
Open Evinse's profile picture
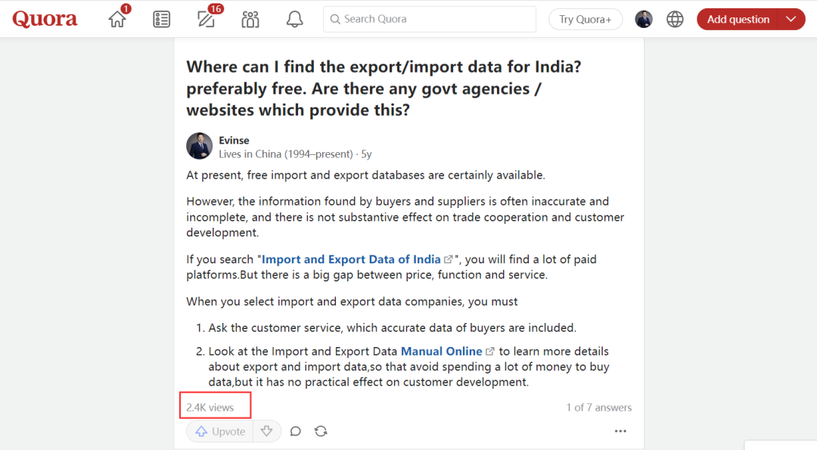(200, 146)
